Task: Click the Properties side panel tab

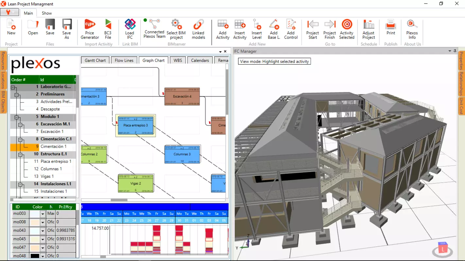Action: (x=461, y=61)
